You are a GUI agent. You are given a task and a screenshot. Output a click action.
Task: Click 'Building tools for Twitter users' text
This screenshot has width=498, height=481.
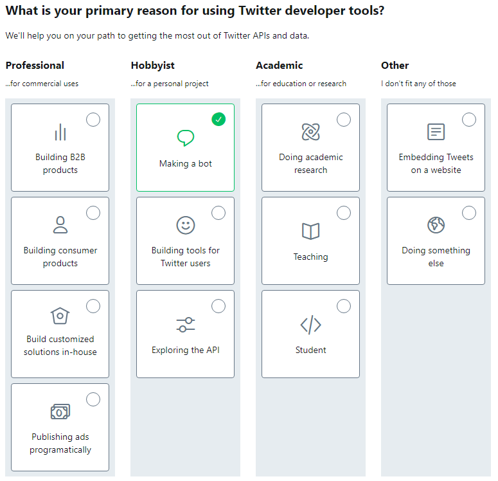coord(186,257)
